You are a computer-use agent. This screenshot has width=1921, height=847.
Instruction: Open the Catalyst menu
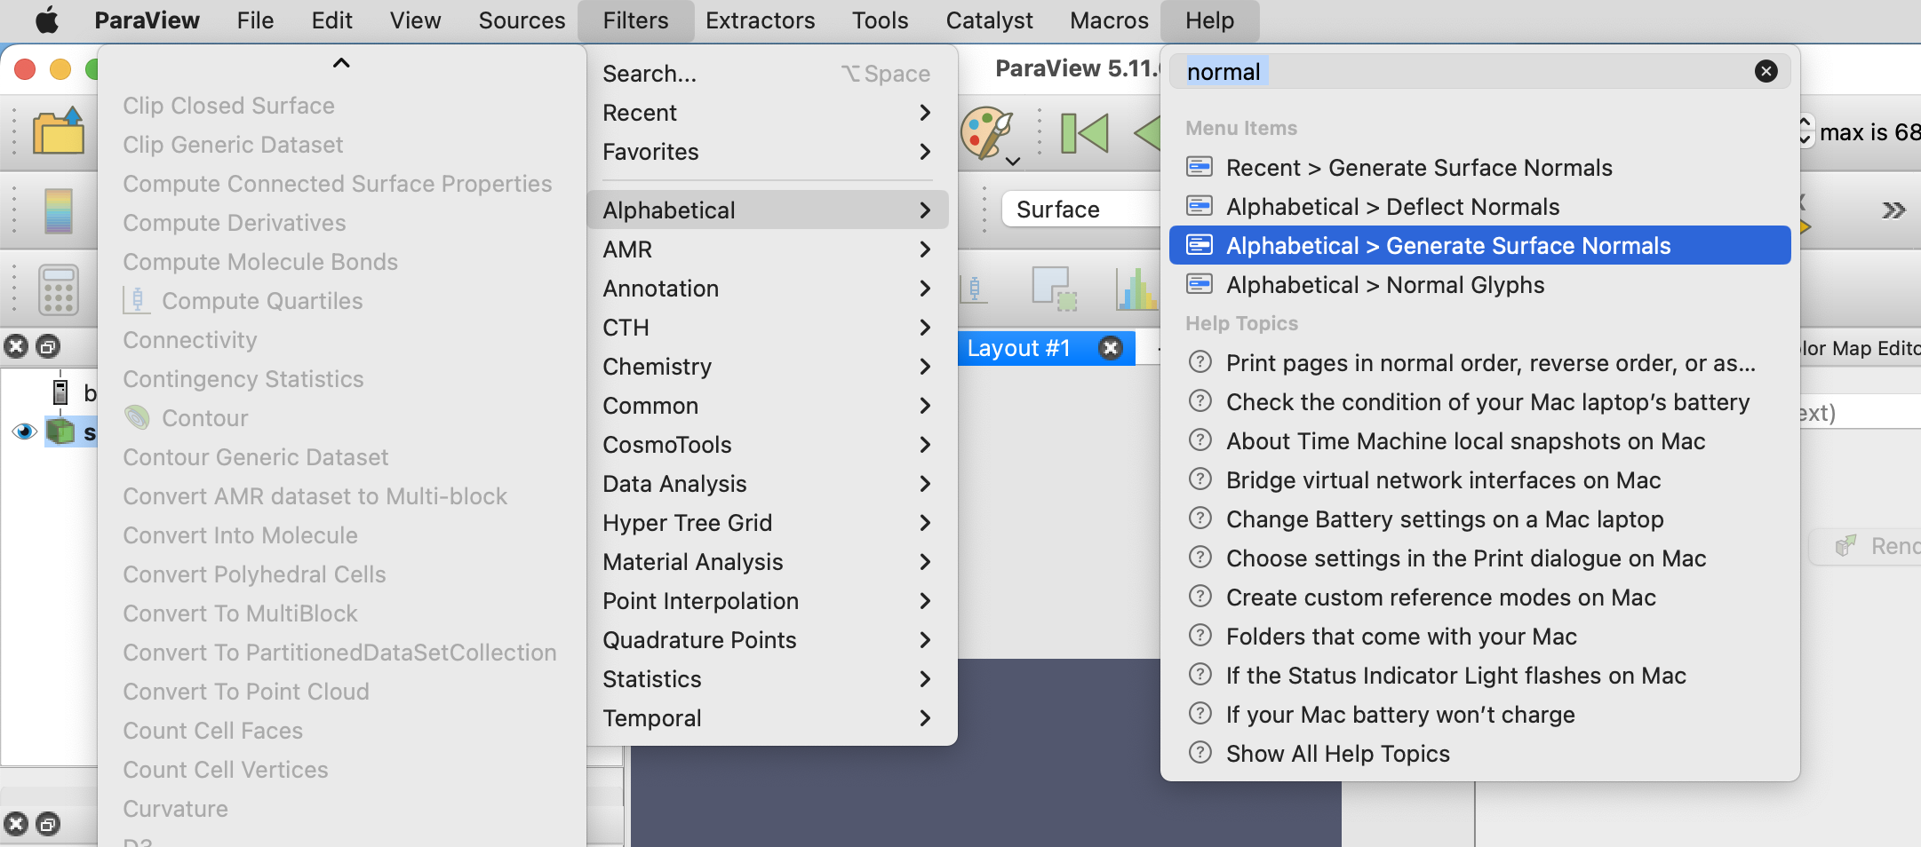point(989,20)
